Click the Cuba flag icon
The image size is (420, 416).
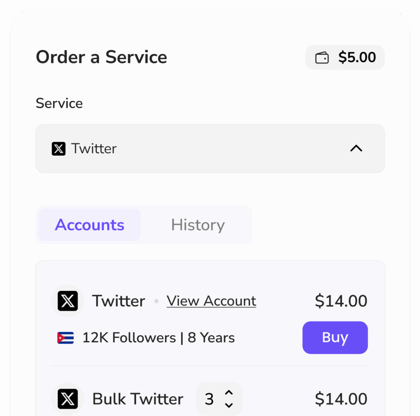pyautogui.click(x=66, y=338)
